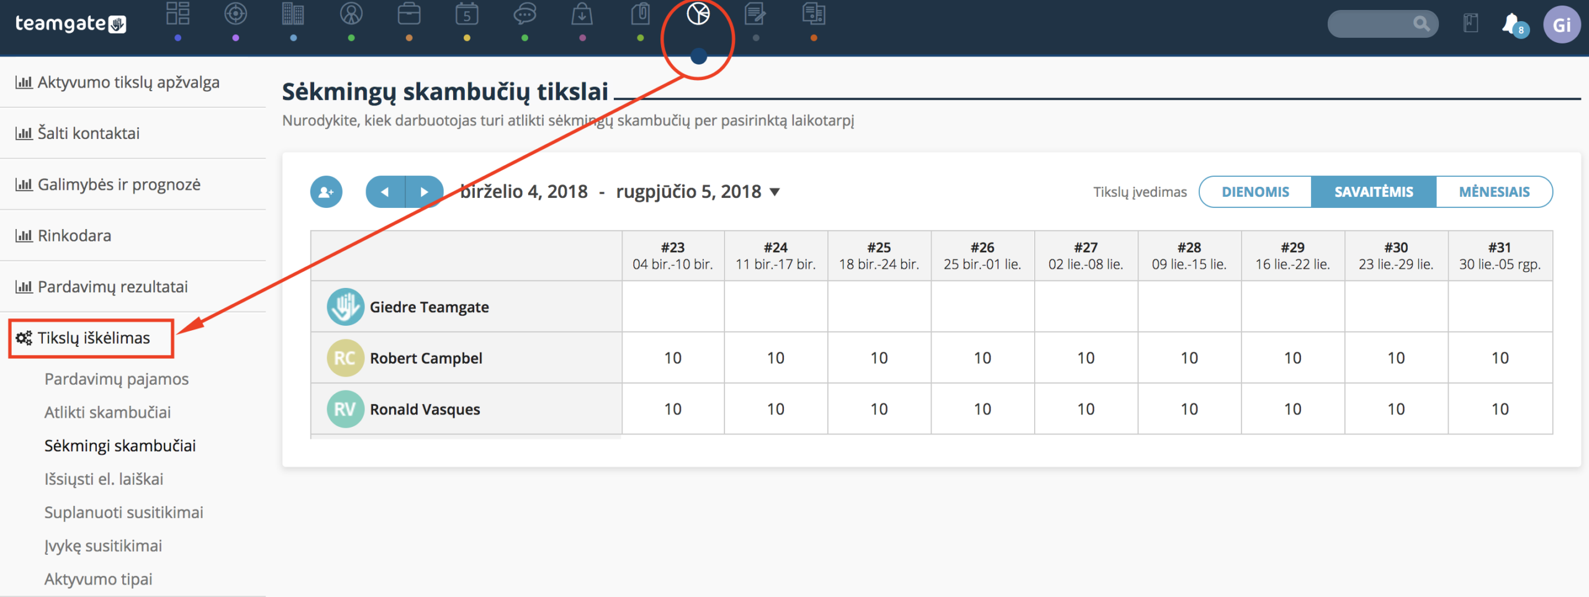Select Išsiųsti el. laiškai goal
The height and width of the screenshot is (597, 1589).
point(104,480)
